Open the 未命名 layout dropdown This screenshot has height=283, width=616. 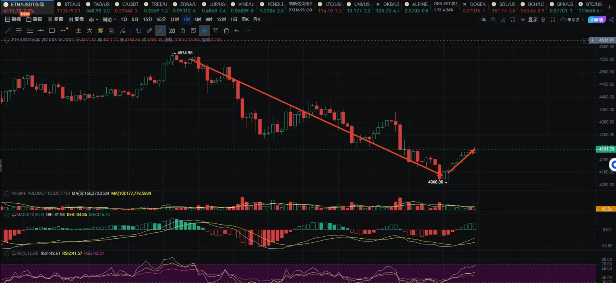tap(572, 19)
